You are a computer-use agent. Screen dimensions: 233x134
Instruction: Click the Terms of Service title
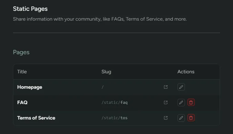pyautogui.click(x=36, y=118)
